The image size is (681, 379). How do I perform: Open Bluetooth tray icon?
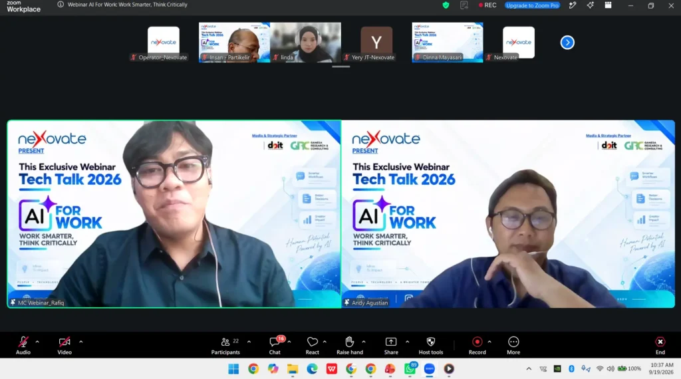tap(571, 368)
